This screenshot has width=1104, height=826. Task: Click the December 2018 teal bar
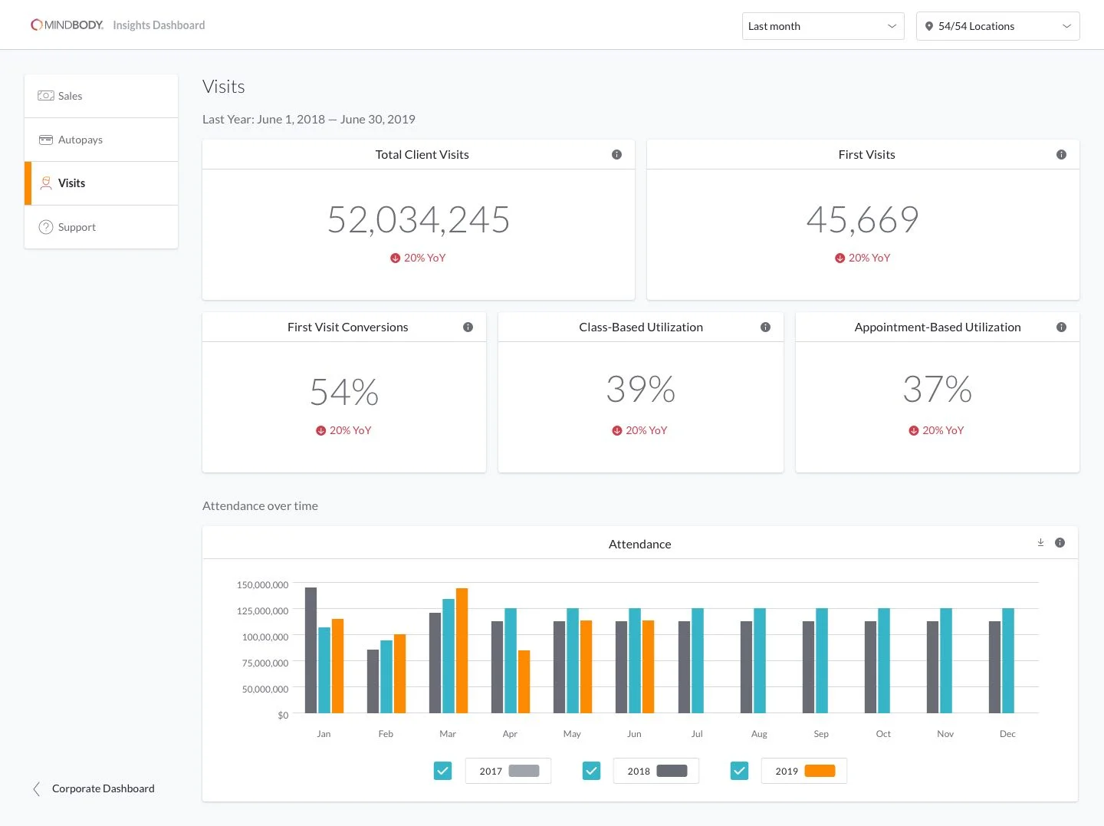(1008, 661)
